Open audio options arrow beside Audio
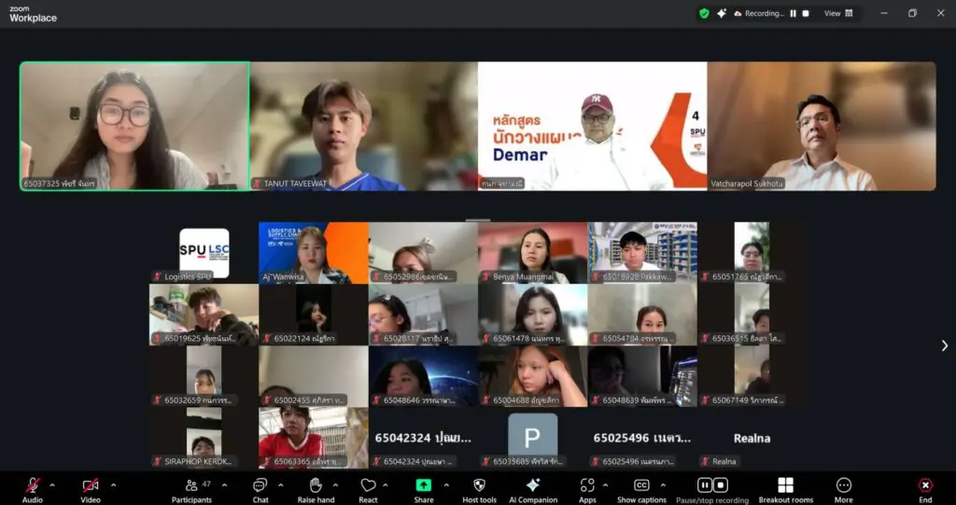Image resolution: width=956 pixels, height=505 pixels. (x=52, y=485)
